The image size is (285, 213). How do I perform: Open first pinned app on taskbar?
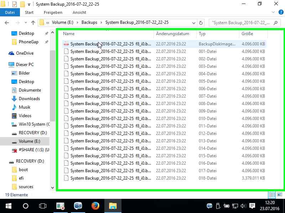coord(61,206)
